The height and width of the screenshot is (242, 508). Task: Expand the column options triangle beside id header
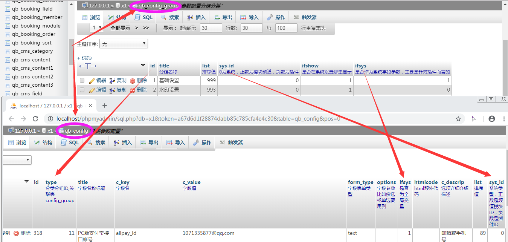tap(143, 66)
